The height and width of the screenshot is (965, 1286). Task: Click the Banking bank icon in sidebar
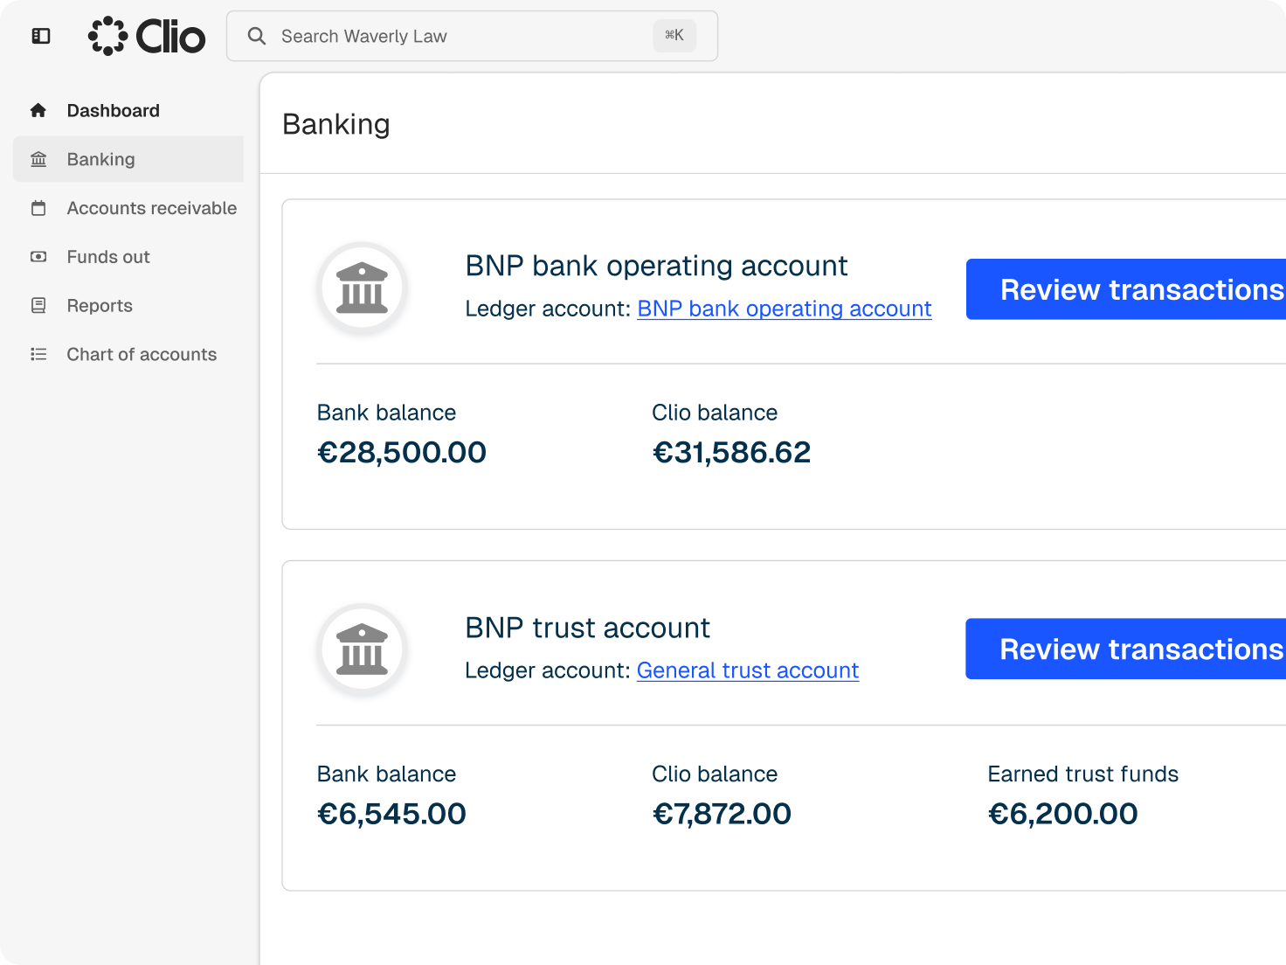click(x=38, y=159)
